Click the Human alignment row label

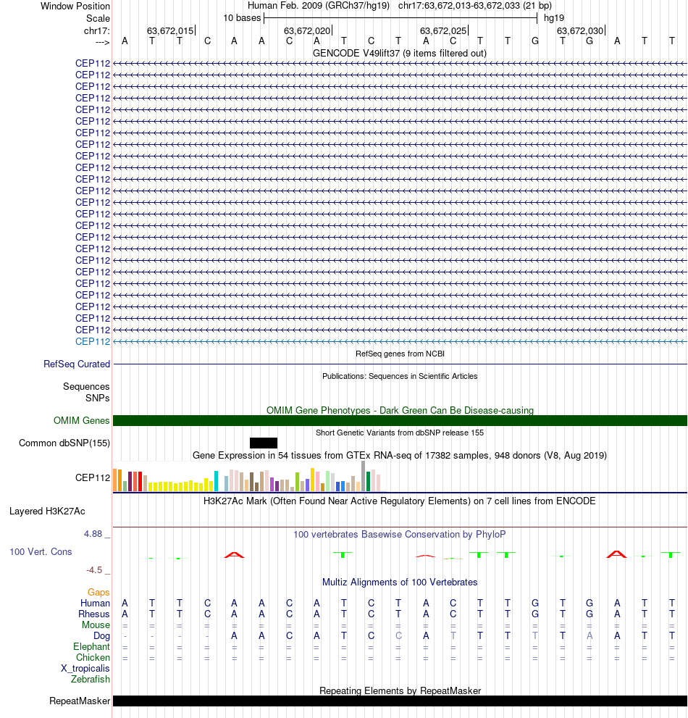point(95,603)
